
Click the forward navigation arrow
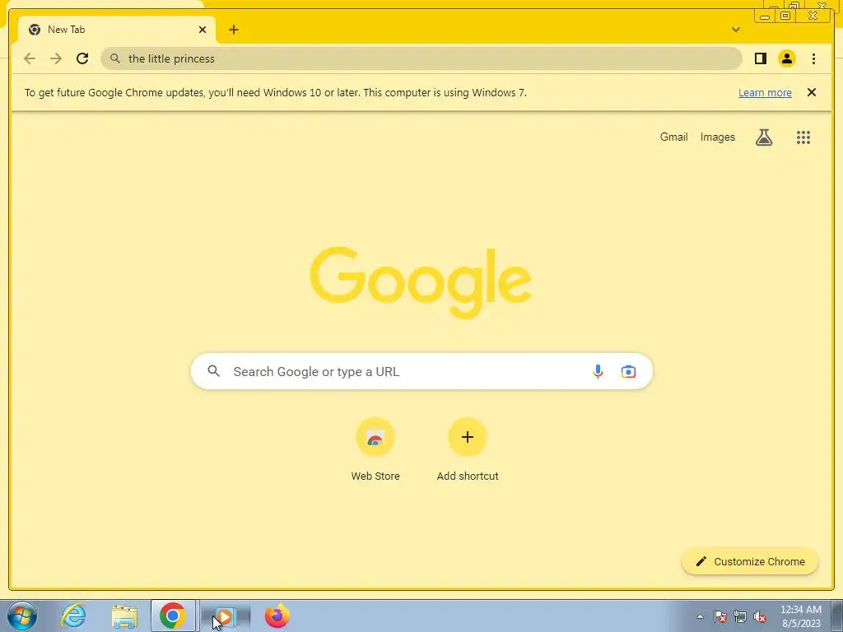pos(56,58)
